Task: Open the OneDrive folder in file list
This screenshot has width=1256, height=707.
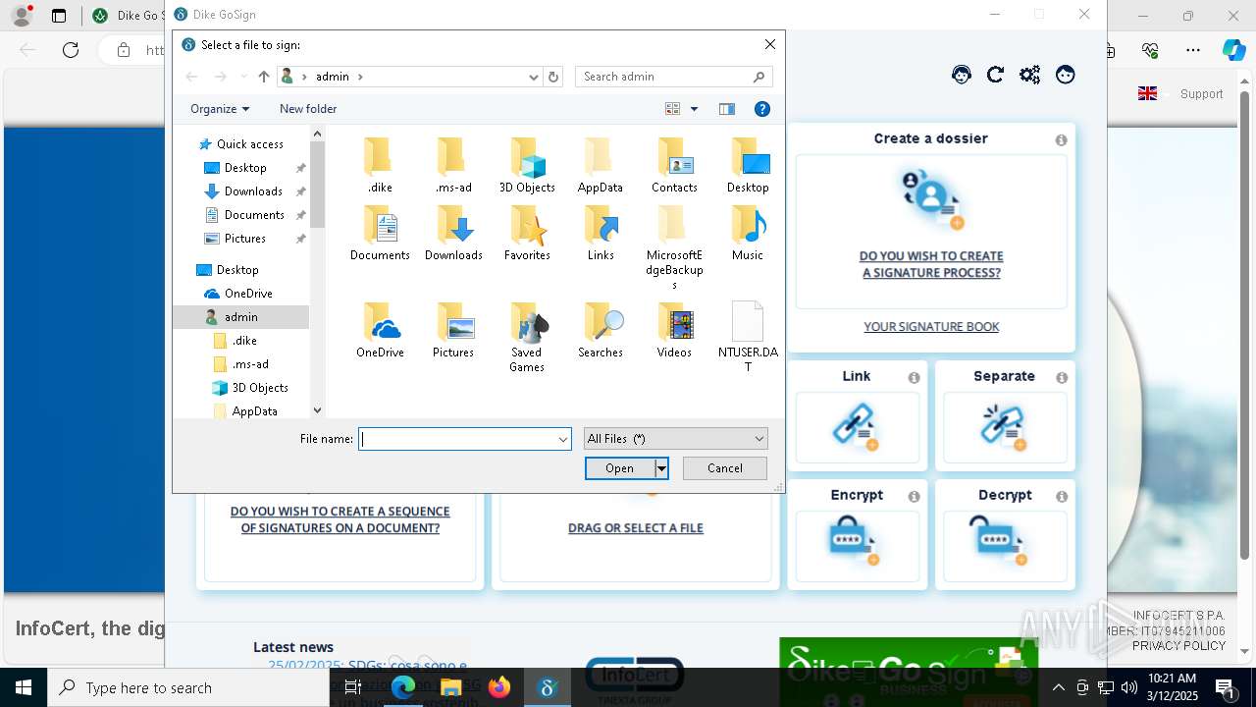Action: pyautogui.click(x=380, y=330)
